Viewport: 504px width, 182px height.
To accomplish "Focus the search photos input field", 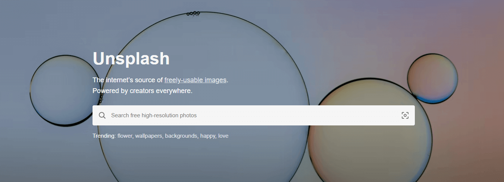I will [x=254, y=115].
